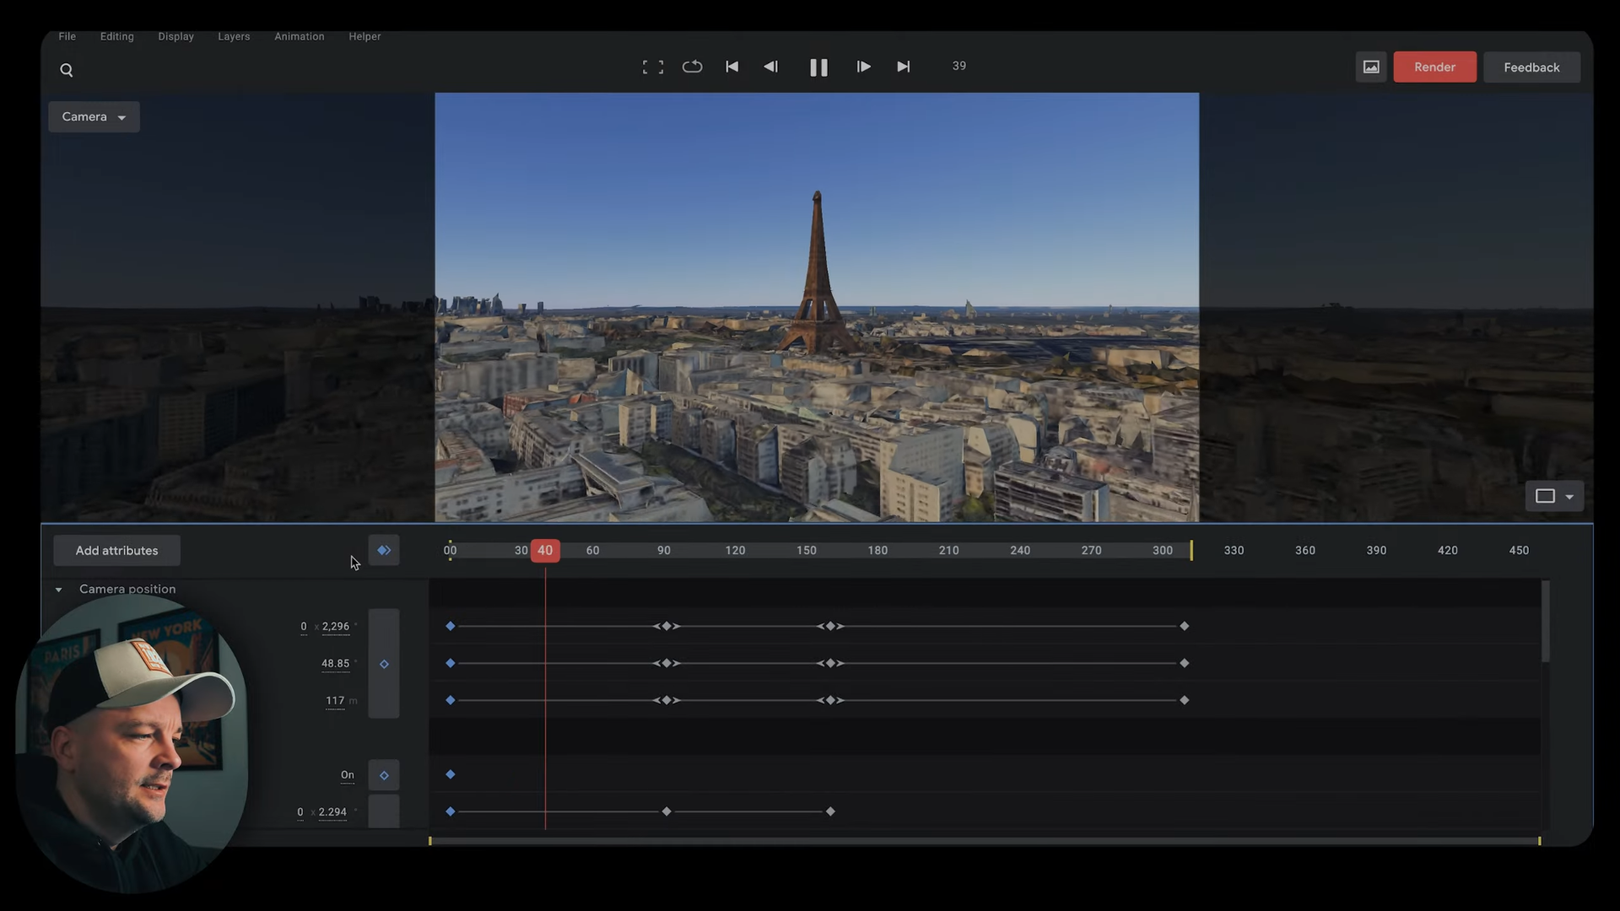Open viewport aspect ratio dropdown
This screenshot has height=911, width=1620.
[1553, 496]
